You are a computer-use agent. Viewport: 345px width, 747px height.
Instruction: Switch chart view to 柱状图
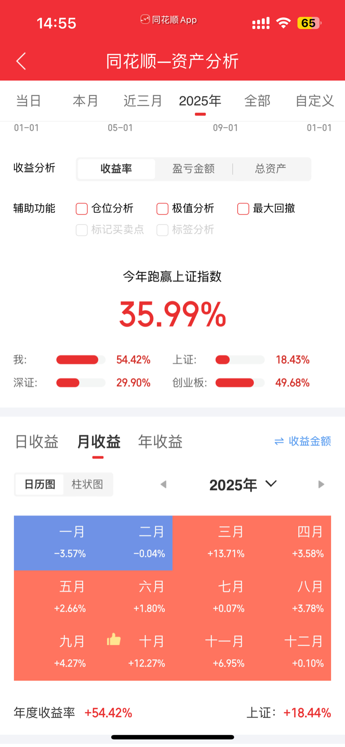pos(87,484)
